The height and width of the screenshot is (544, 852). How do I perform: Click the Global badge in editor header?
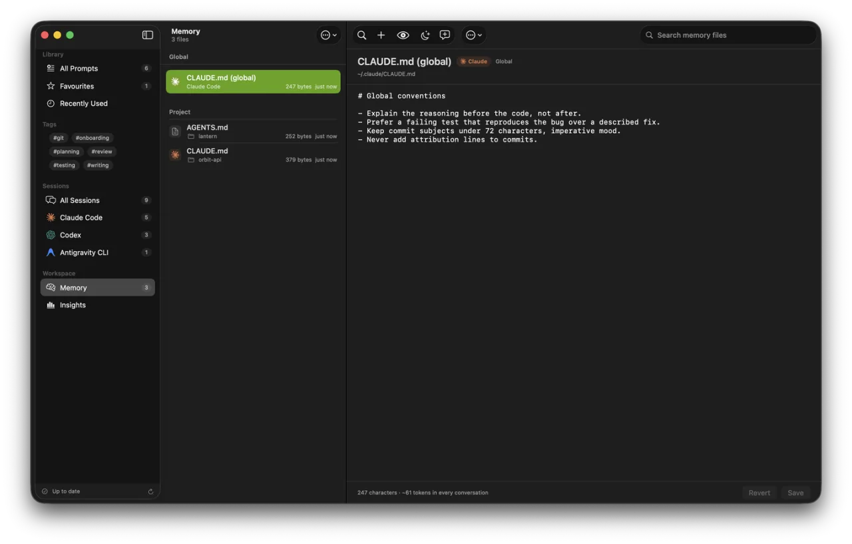coord(504,61)
